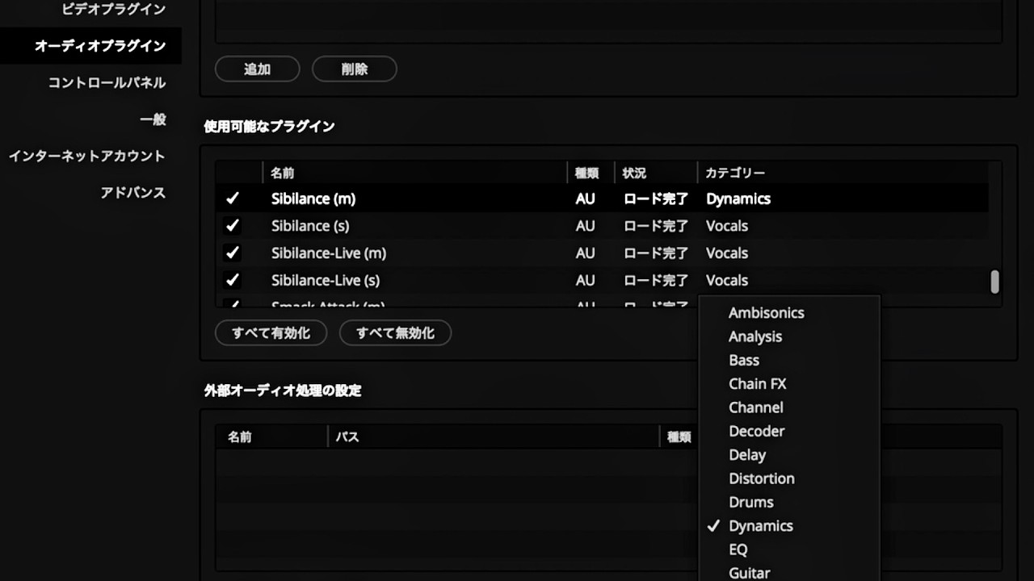Toggle the Sibilance (s) plugin checkbox

click(233, 226)
